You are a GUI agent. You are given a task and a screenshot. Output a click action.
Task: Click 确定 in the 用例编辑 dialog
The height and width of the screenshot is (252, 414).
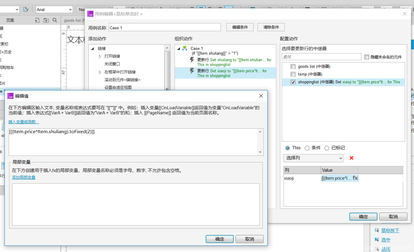coord(363,217)
